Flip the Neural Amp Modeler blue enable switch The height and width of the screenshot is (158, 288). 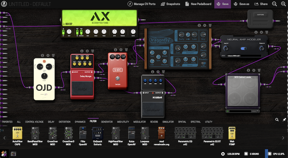244,49
